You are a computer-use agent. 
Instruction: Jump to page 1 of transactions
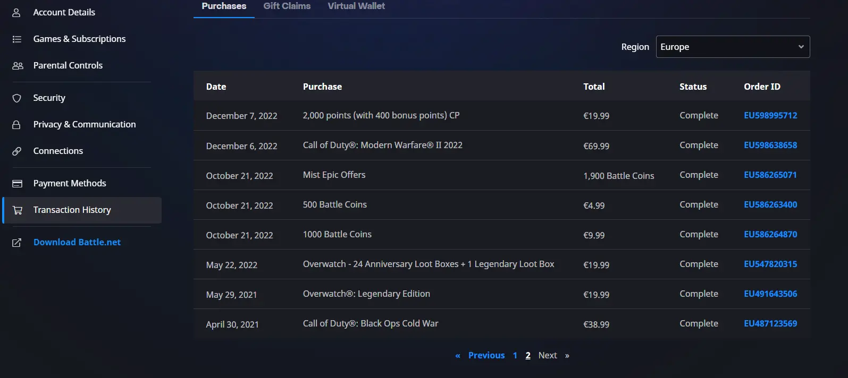point(515,355)
